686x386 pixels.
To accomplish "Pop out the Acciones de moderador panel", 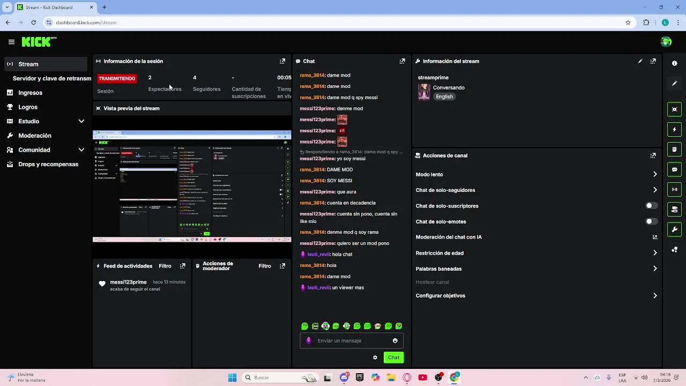I will click(282, 266).
